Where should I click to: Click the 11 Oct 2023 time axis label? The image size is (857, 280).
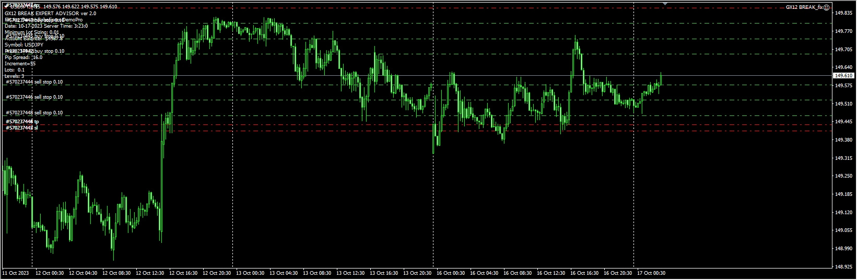click(x=15, y=273)
